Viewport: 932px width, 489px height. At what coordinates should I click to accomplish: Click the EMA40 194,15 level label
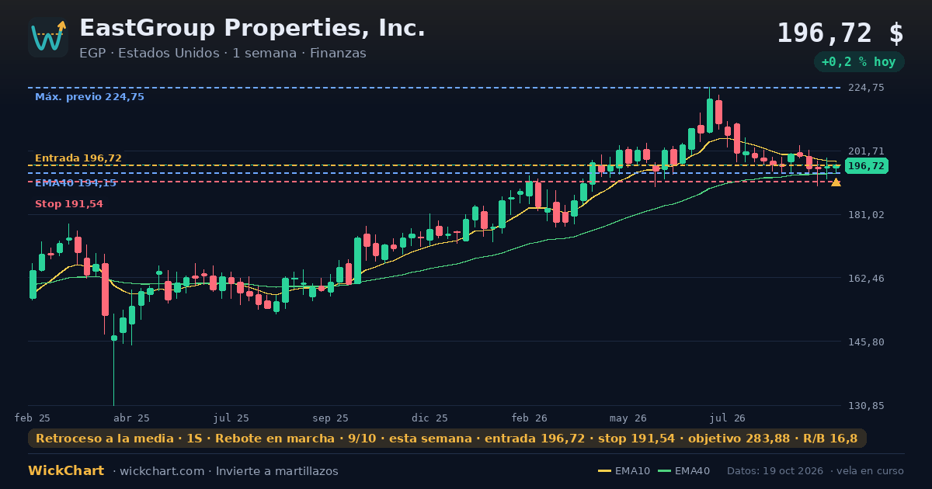pyautogui.click(x=75, y=182)
